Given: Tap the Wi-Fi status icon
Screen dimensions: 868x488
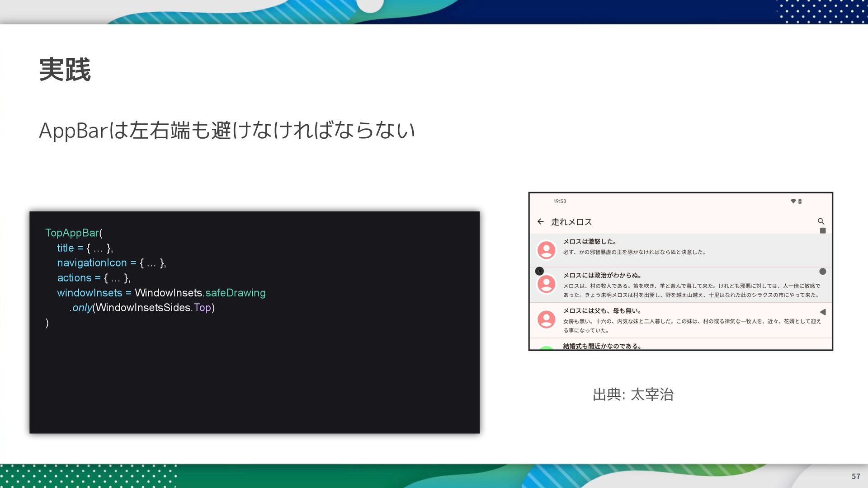Looking at the screenshot, I should coord(793,201).
